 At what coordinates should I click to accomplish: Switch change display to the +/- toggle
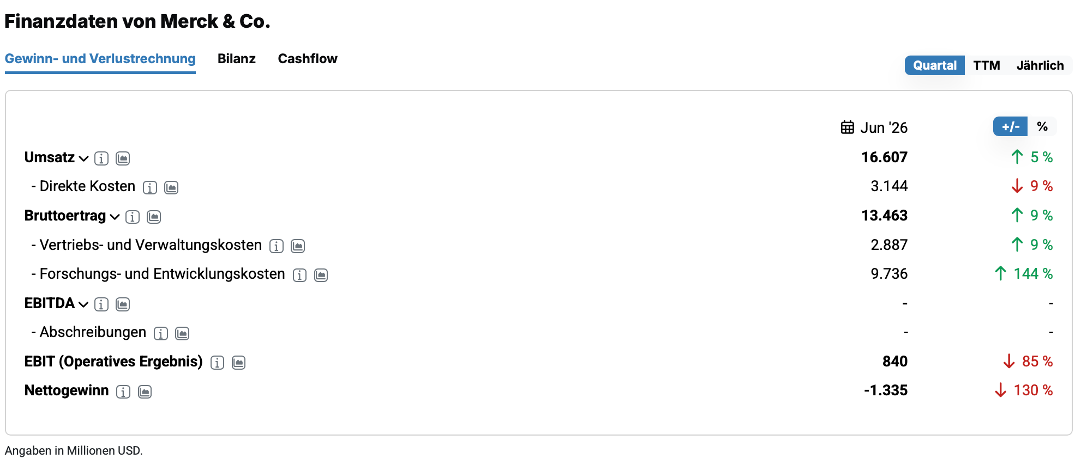[x=1010, y=126]
